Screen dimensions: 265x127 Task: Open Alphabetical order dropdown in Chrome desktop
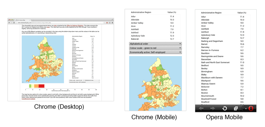92,80
